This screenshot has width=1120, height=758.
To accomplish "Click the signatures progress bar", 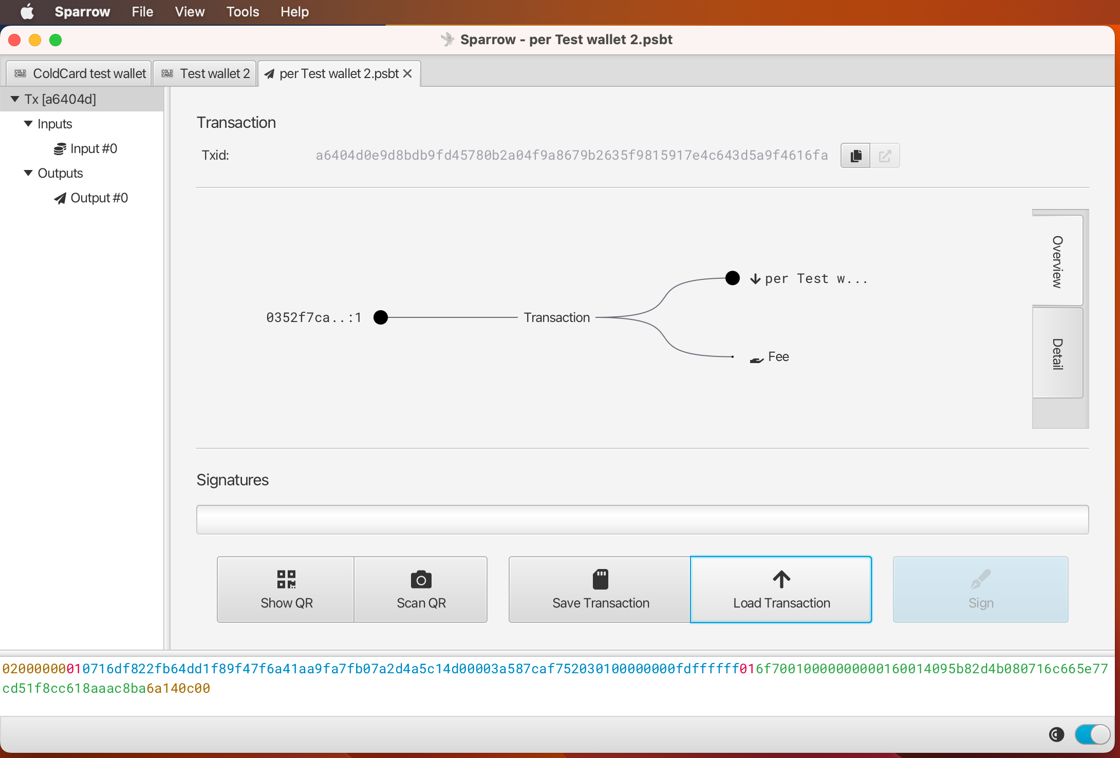I will coord(642,520).
